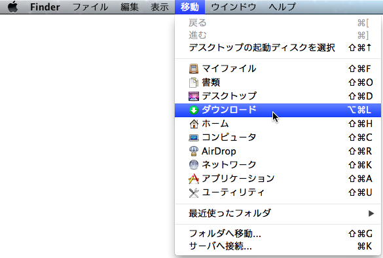Click the ユーティリティ tools icon
This screenshot has height=258, width=383.
coord(194,193)
